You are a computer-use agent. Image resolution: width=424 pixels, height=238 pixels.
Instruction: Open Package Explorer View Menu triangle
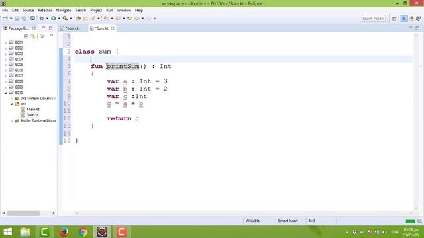[x=52, y=36]
